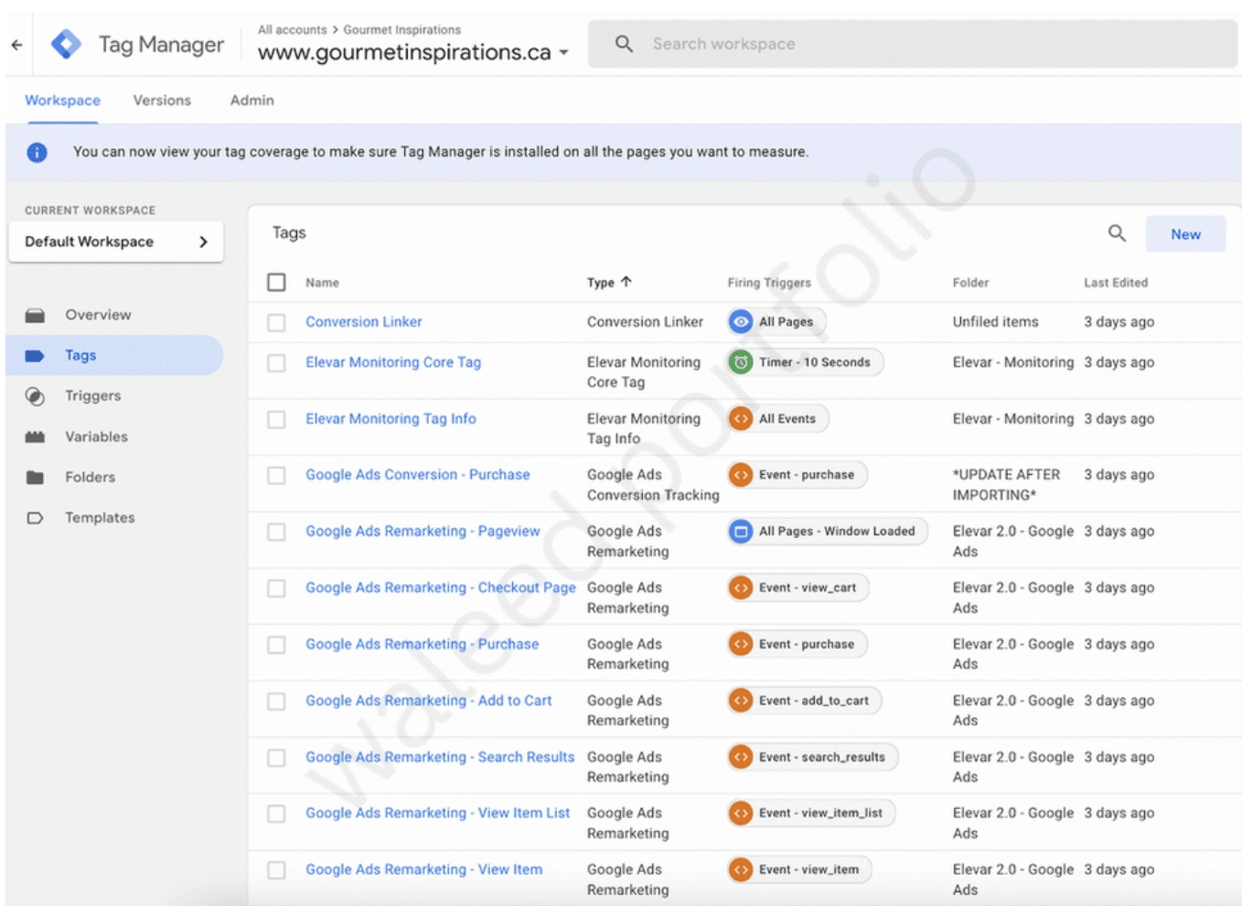Open the Google Ads Conversion - Purchase tag

coord(417,475)
